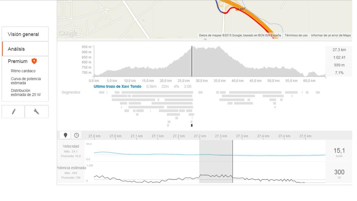Click the vertical position marker on the elevation profile
The image size is (357, 201).
192,60
